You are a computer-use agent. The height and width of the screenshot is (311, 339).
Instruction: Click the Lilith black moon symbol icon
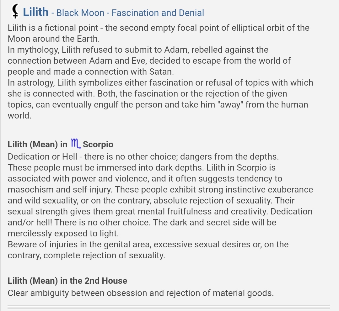(15, 11)
